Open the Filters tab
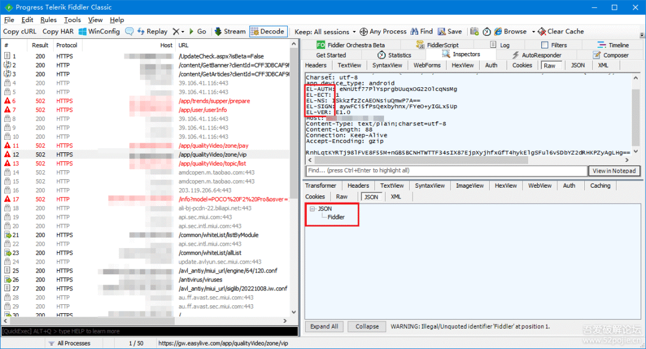The image size is (646, 349). (554, 45)
